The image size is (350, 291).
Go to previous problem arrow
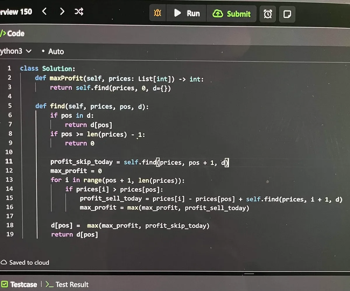coord(44,12)
